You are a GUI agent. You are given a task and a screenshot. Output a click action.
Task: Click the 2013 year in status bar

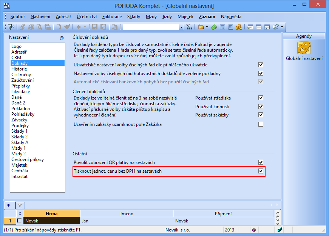click(x=230, y=230)
